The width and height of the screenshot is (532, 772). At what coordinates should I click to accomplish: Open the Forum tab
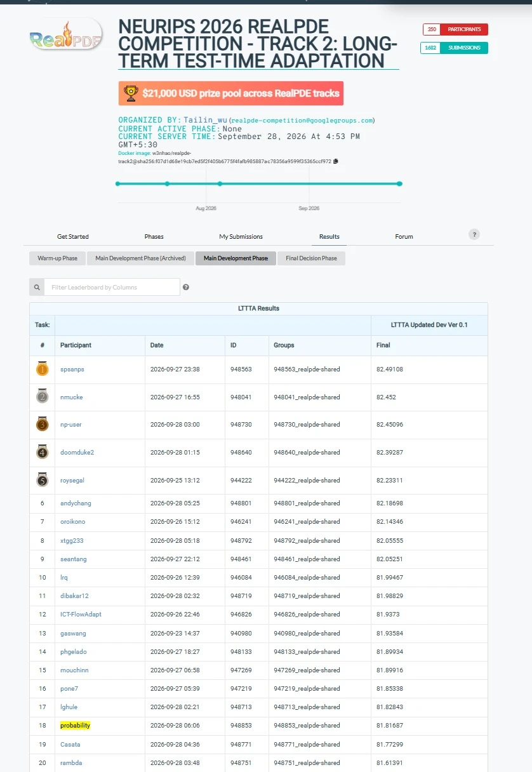click(404, 237)
